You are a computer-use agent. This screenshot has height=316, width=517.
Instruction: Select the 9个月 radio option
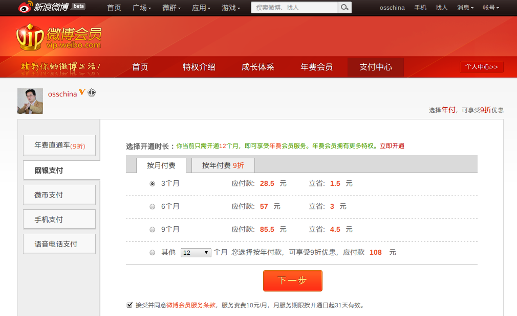click(153, 230)
